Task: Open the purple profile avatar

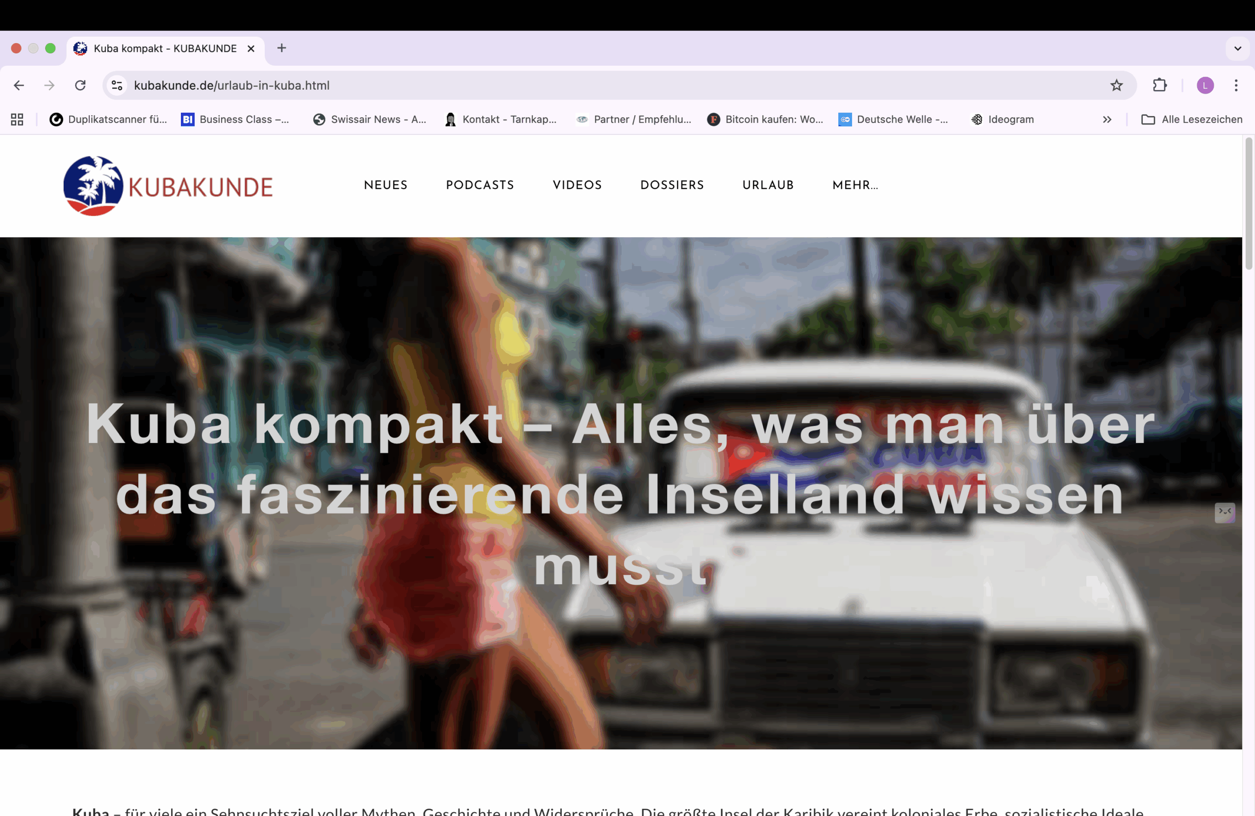Action: (1205, 85)
